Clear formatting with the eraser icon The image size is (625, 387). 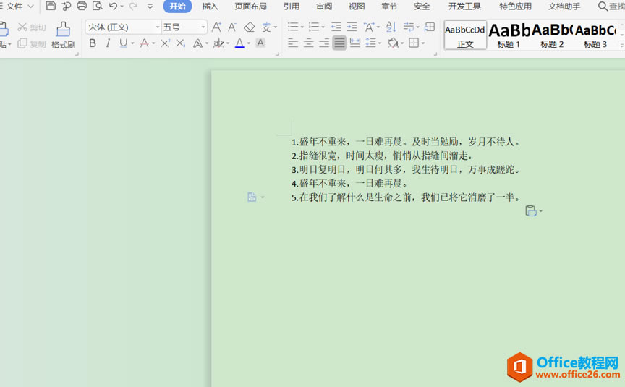tap(249, 27)
